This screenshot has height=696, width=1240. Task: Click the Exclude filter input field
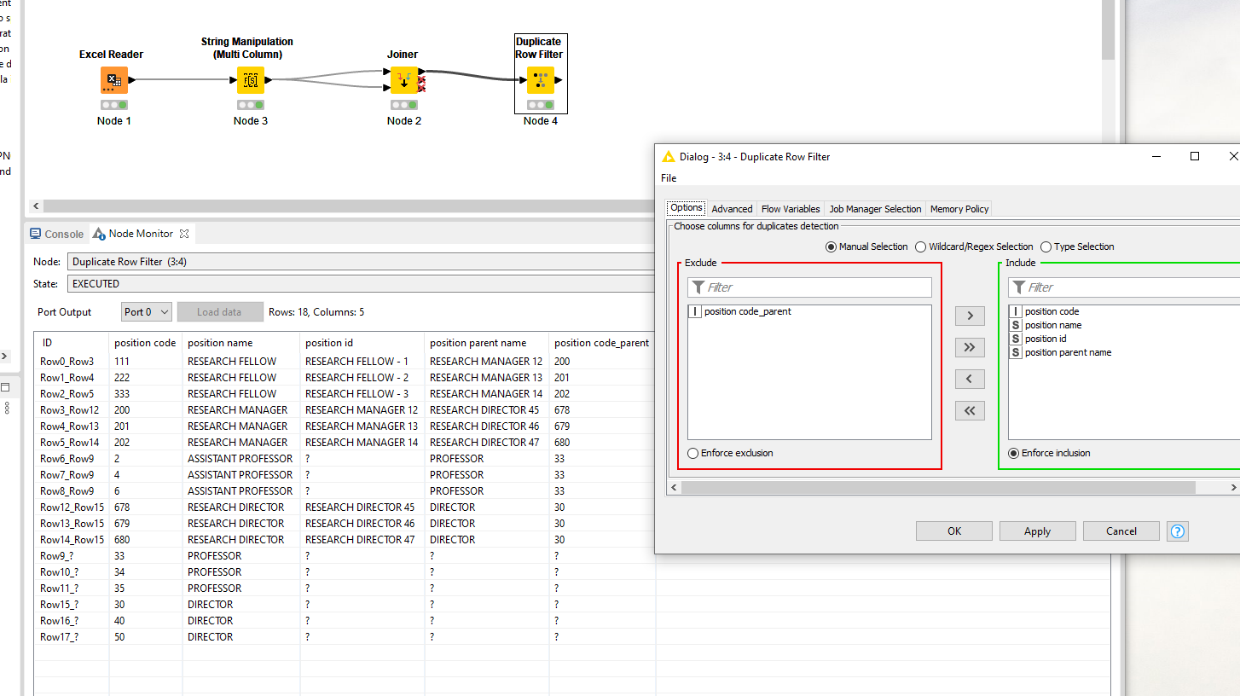(x=809, y=287)
